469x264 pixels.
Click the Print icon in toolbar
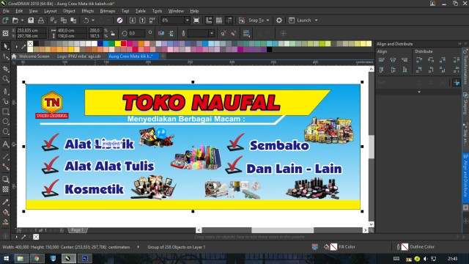(x=41, y=21)
